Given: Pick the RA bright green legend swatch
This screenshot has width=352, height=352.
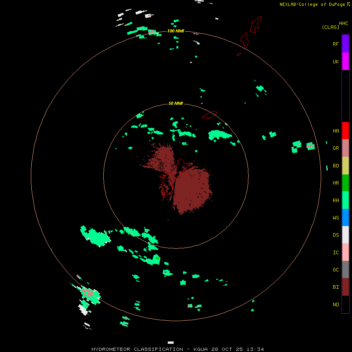Looking at the screenshot, I should (x=345, y=200).
